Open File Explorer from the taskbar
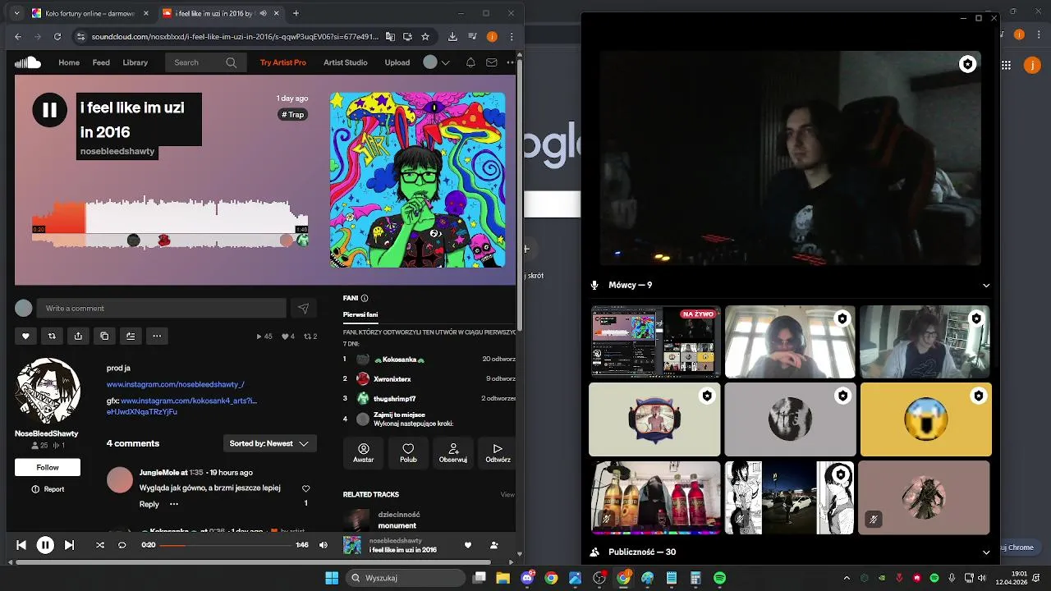 click(503, 578)
